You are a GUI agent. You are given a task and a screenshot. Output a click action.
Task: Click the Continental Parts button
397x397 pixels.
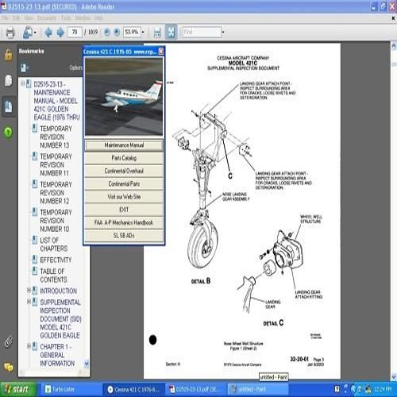124,183
